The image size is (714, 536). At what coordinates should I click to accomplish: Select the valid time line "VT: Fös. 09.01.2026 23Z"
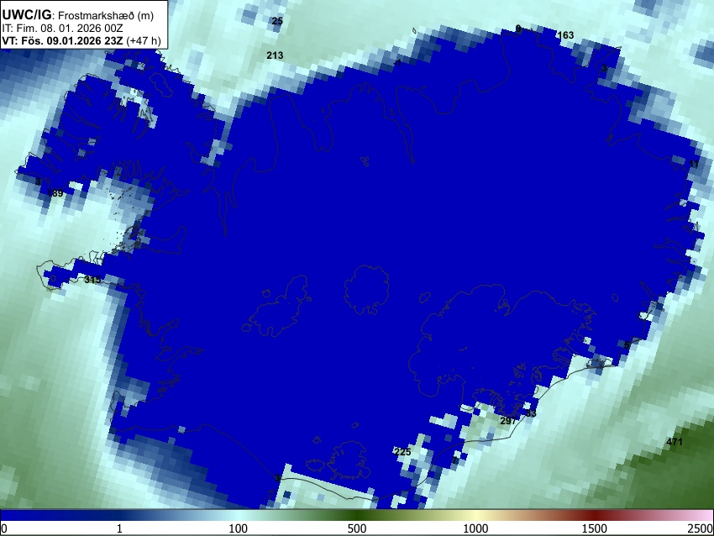point(64,40)
